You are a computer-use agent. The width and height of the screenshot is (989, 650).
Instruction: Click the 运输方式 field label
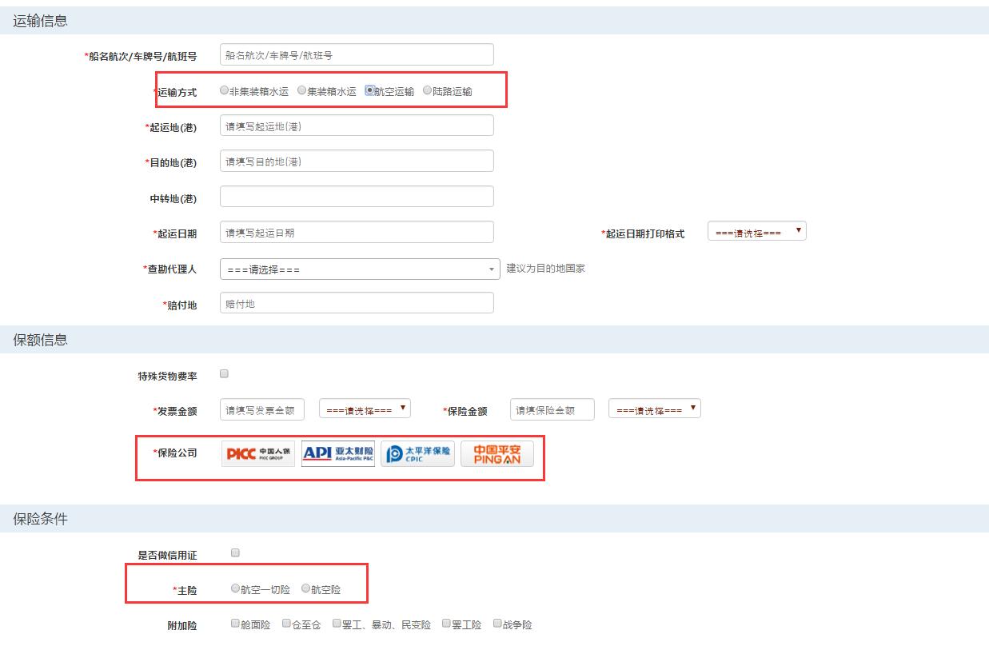(x=175, y=92)
